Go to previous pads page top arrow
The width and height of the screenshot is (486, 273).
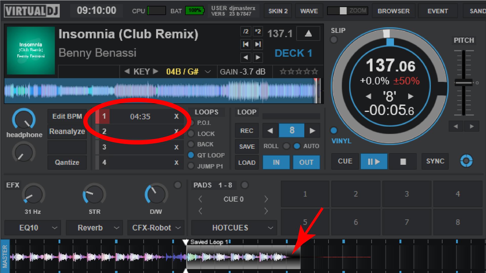[x=200, y=199]
